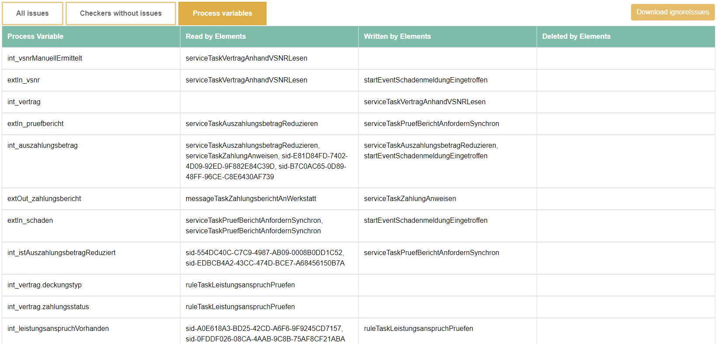The width and height of the screenshot is (718, 344).
Task: Click serviceTaskZahlungAnweisen in extOut_zahlungsbericht row
Action: tap(410, 199)
